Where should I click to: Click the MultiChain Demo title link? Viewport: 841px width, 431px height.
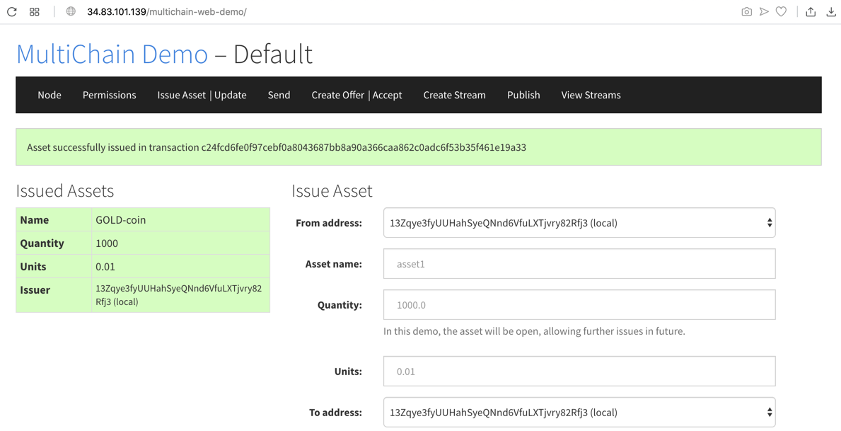[x=112, y=54]
